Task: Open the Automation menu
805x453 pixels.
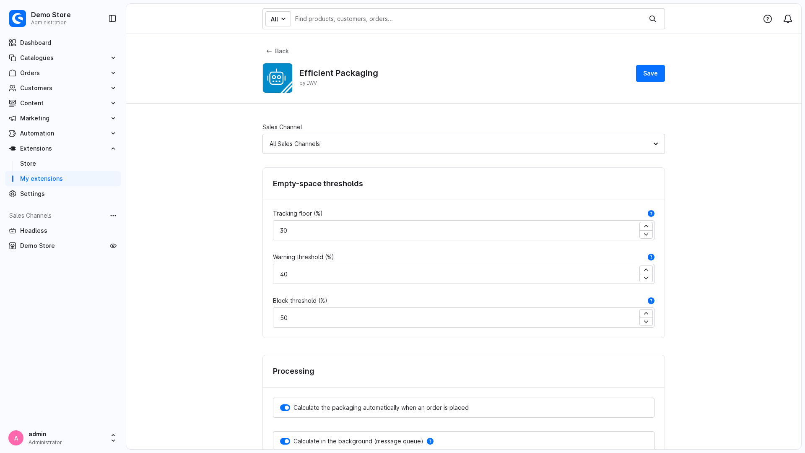Action: point(63,133)
